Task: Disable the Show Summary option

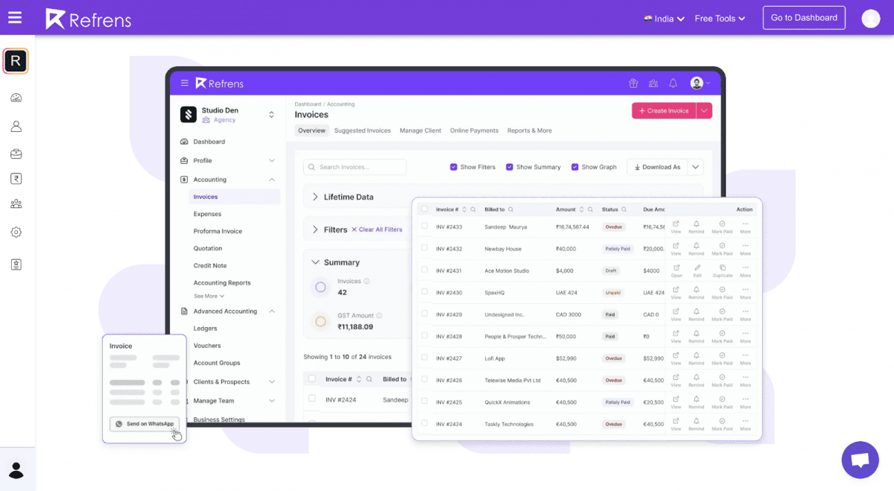Action: [509, 167]
